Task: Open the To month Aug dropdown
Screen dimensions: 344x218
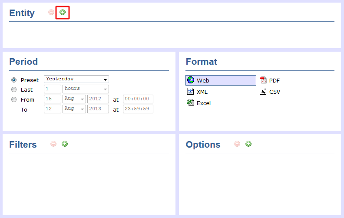Action: click(x=74, y=109)
